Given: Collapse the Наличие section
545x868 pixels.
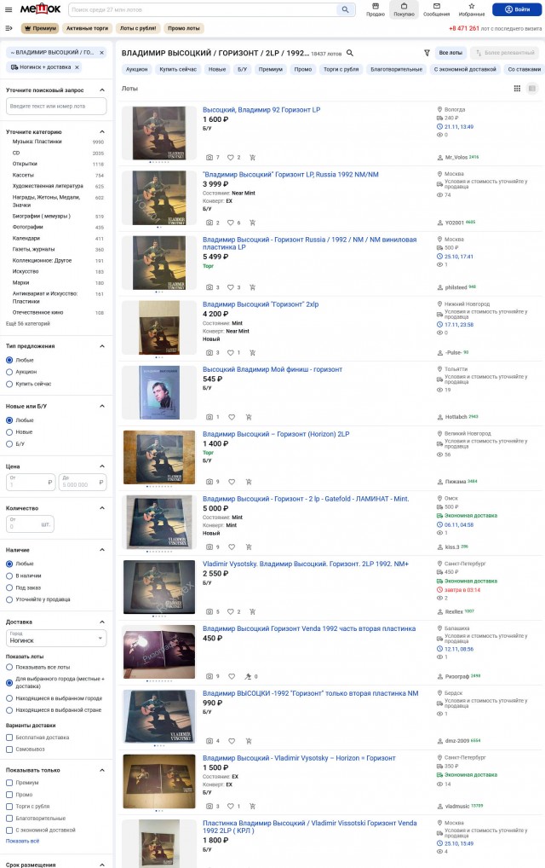Looking at the screenshot, I should [x=102, y=550].
